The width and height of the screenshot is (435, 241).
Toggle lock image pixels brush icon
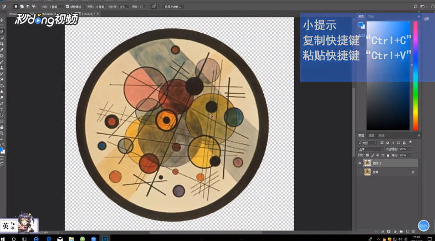[372, 155]
